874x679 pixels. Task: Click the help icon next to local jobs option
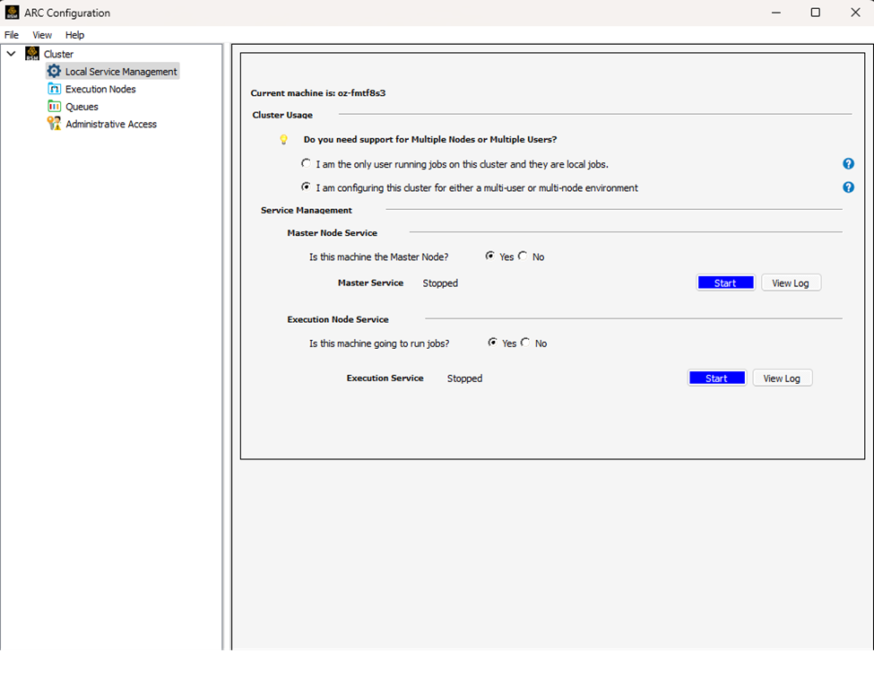[x=848, y=163]
